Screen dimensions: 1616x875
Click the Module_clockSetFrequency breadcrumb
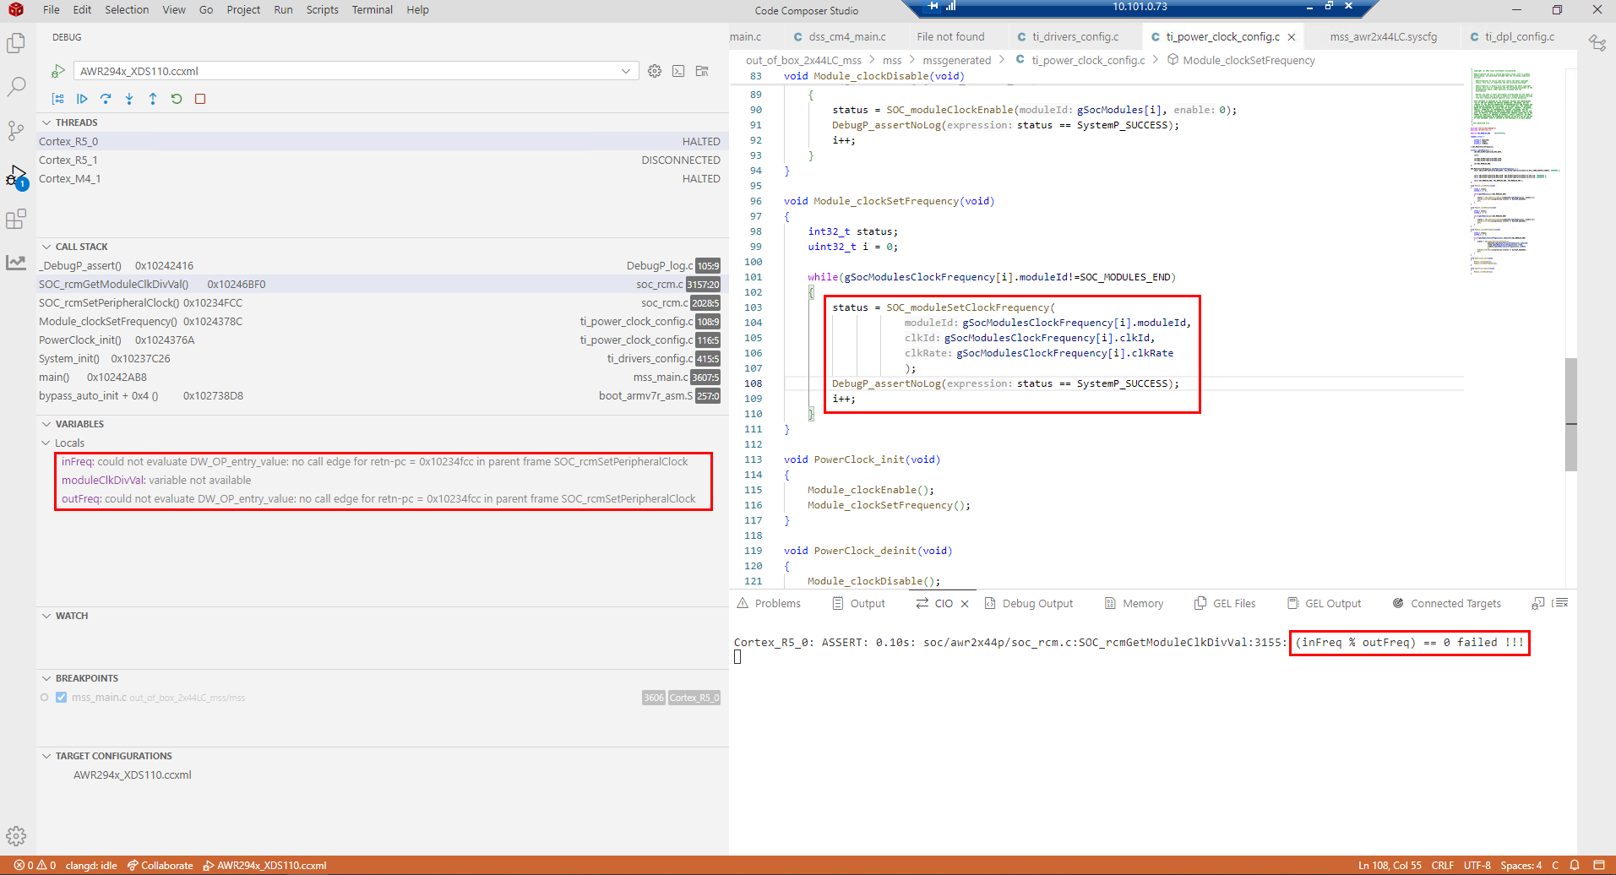(x=1241, y=61)
